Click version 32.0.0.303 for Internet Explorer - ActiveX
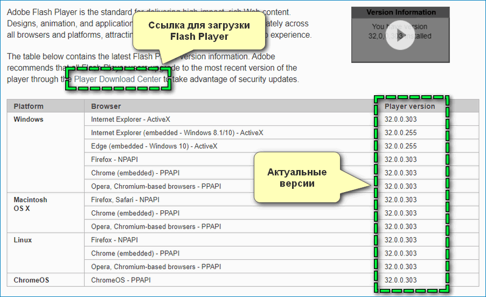This screenshot has width=486, height=297. pyautogui.click(x=400, y=119)
